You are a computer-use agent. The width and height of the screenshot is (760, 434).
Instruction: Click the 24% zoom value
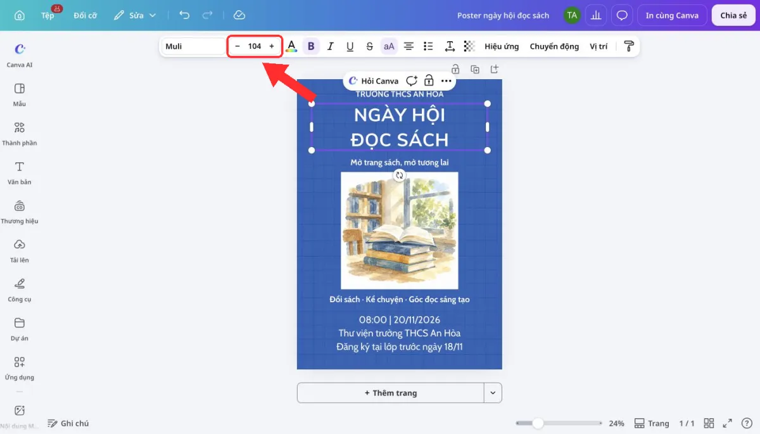point(616,423)
